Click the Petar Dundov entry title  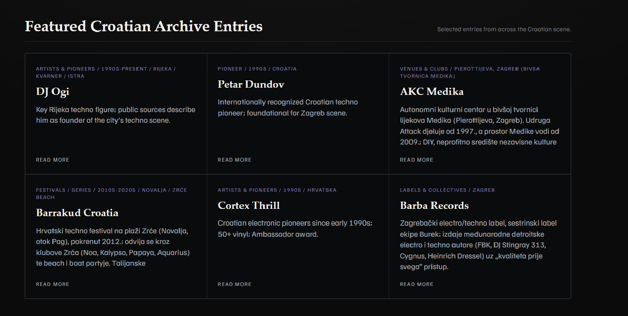pyautogui.click(x=251, y=84)
